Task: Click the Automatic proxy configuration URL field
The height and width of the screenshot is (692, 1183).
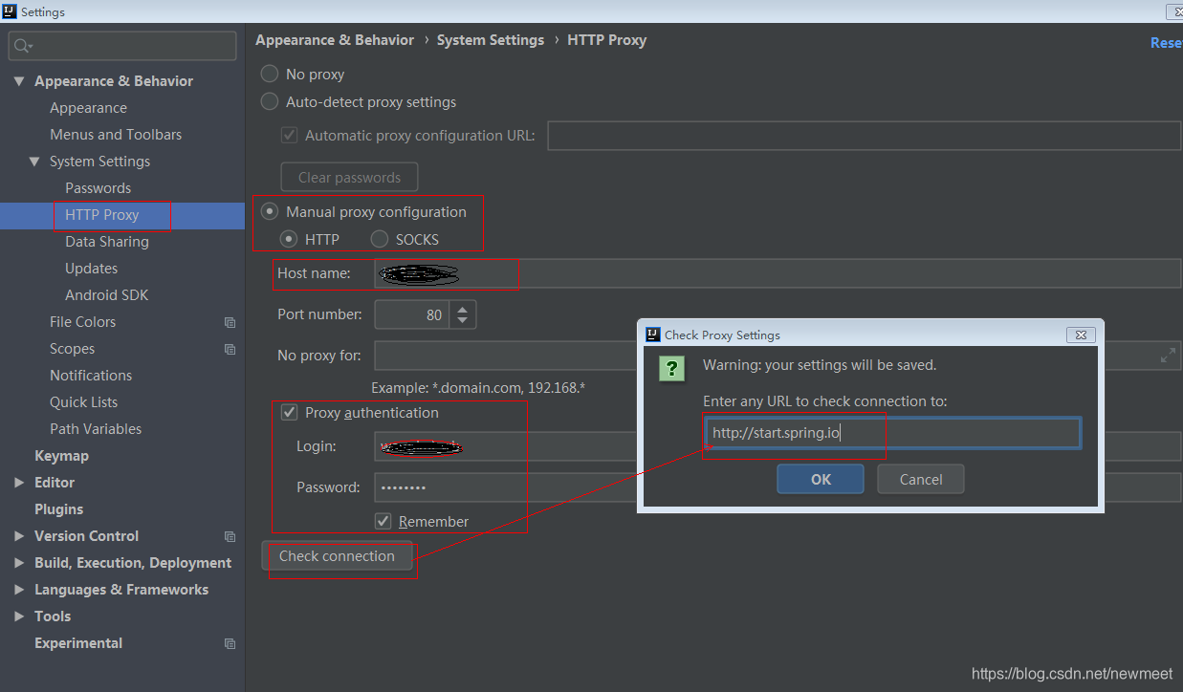Action: (x=865, y=135)
